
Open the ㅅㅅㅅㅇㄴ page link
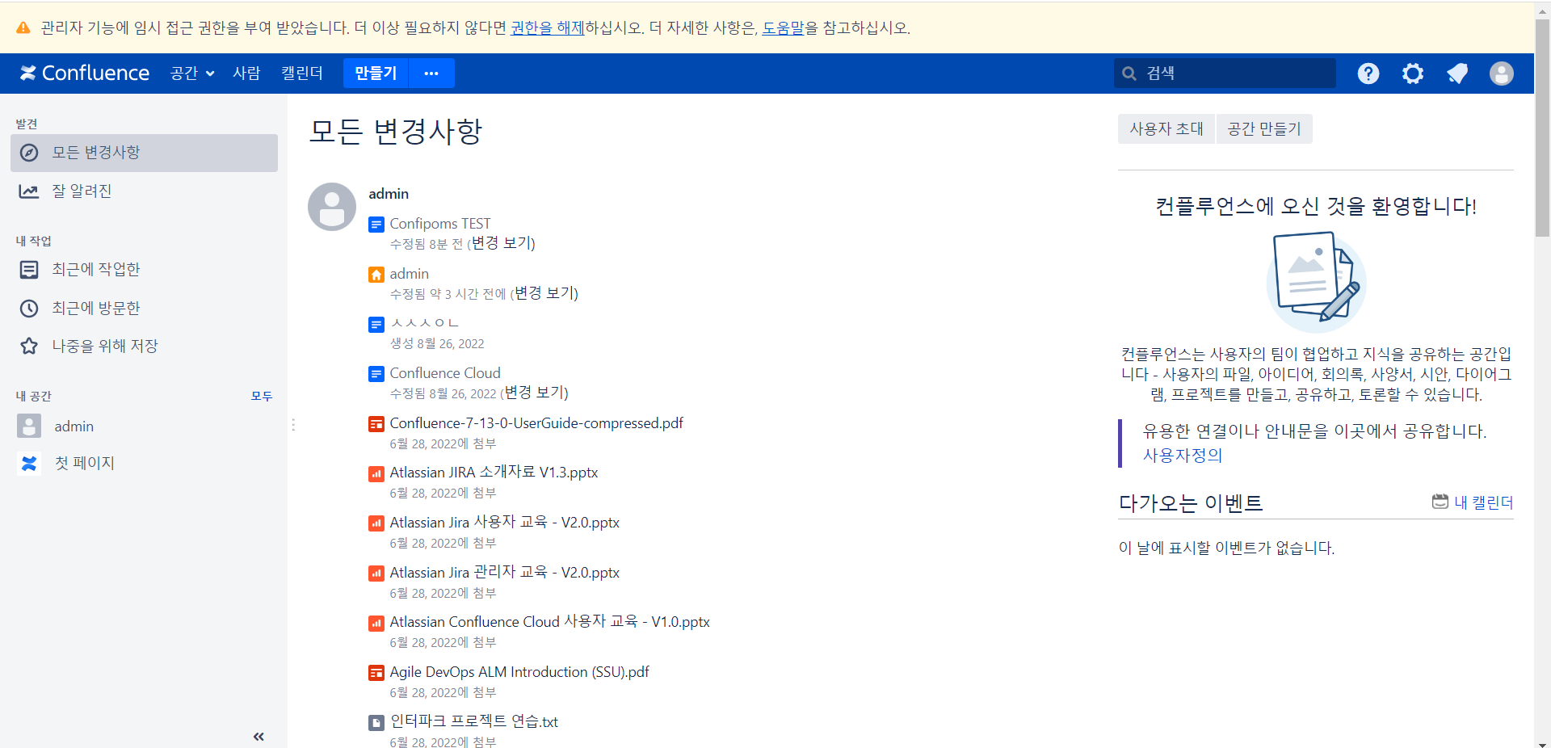(x=424, y=323)
